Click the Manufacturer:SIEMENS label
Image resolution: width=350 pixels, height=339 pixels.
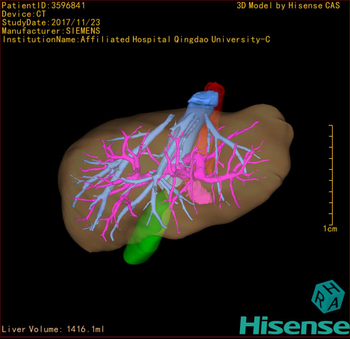51,31
